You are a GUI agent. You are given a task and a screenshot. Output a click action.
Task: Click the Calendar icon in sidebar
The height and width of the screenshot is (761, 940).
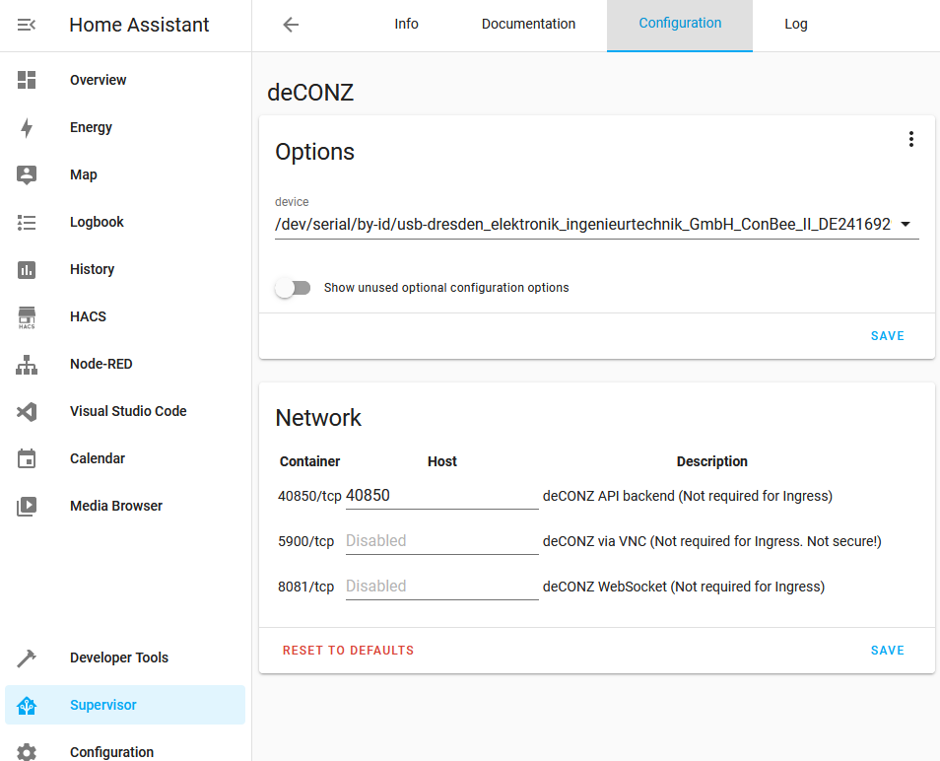click(x=27, y=458)
